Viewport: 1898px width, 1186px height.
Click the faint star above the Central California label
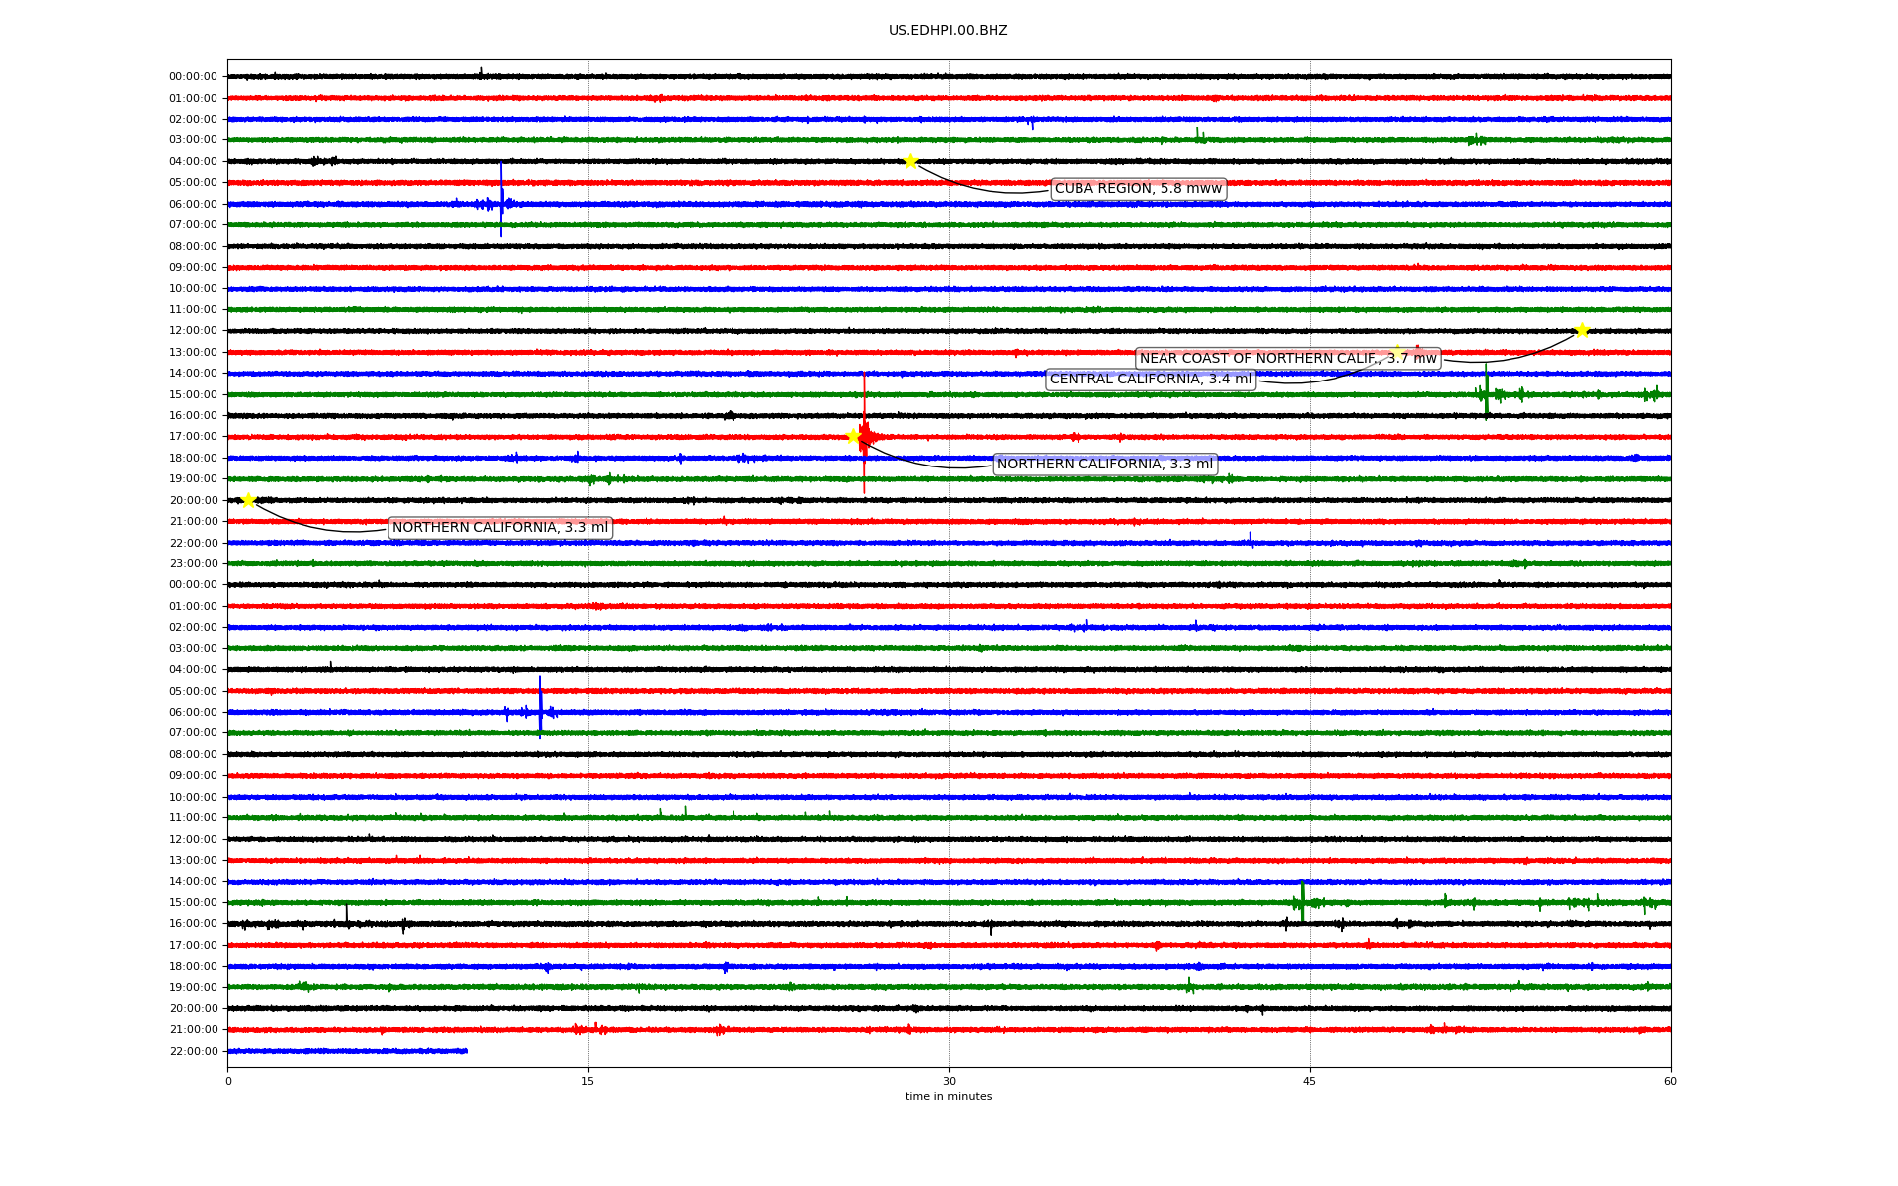1397,352
